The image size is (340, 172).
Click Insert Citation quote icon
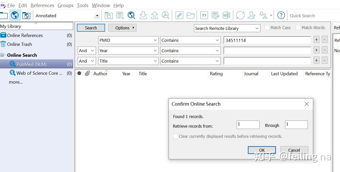click(204, 15)
